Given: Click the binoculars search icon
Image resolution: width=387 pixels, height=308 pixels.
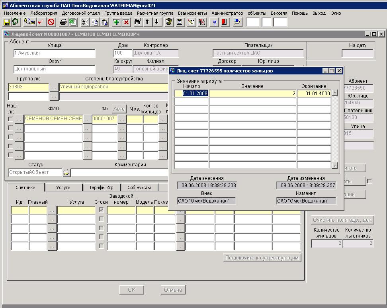Looking at the screenshot, I should point(138,22).
